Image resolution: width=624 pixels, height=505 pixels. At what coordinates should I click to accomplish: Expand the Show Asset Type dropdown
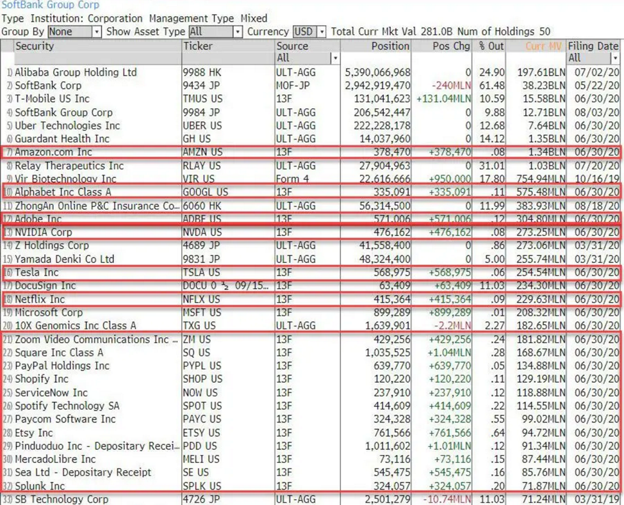click(215, 31)
